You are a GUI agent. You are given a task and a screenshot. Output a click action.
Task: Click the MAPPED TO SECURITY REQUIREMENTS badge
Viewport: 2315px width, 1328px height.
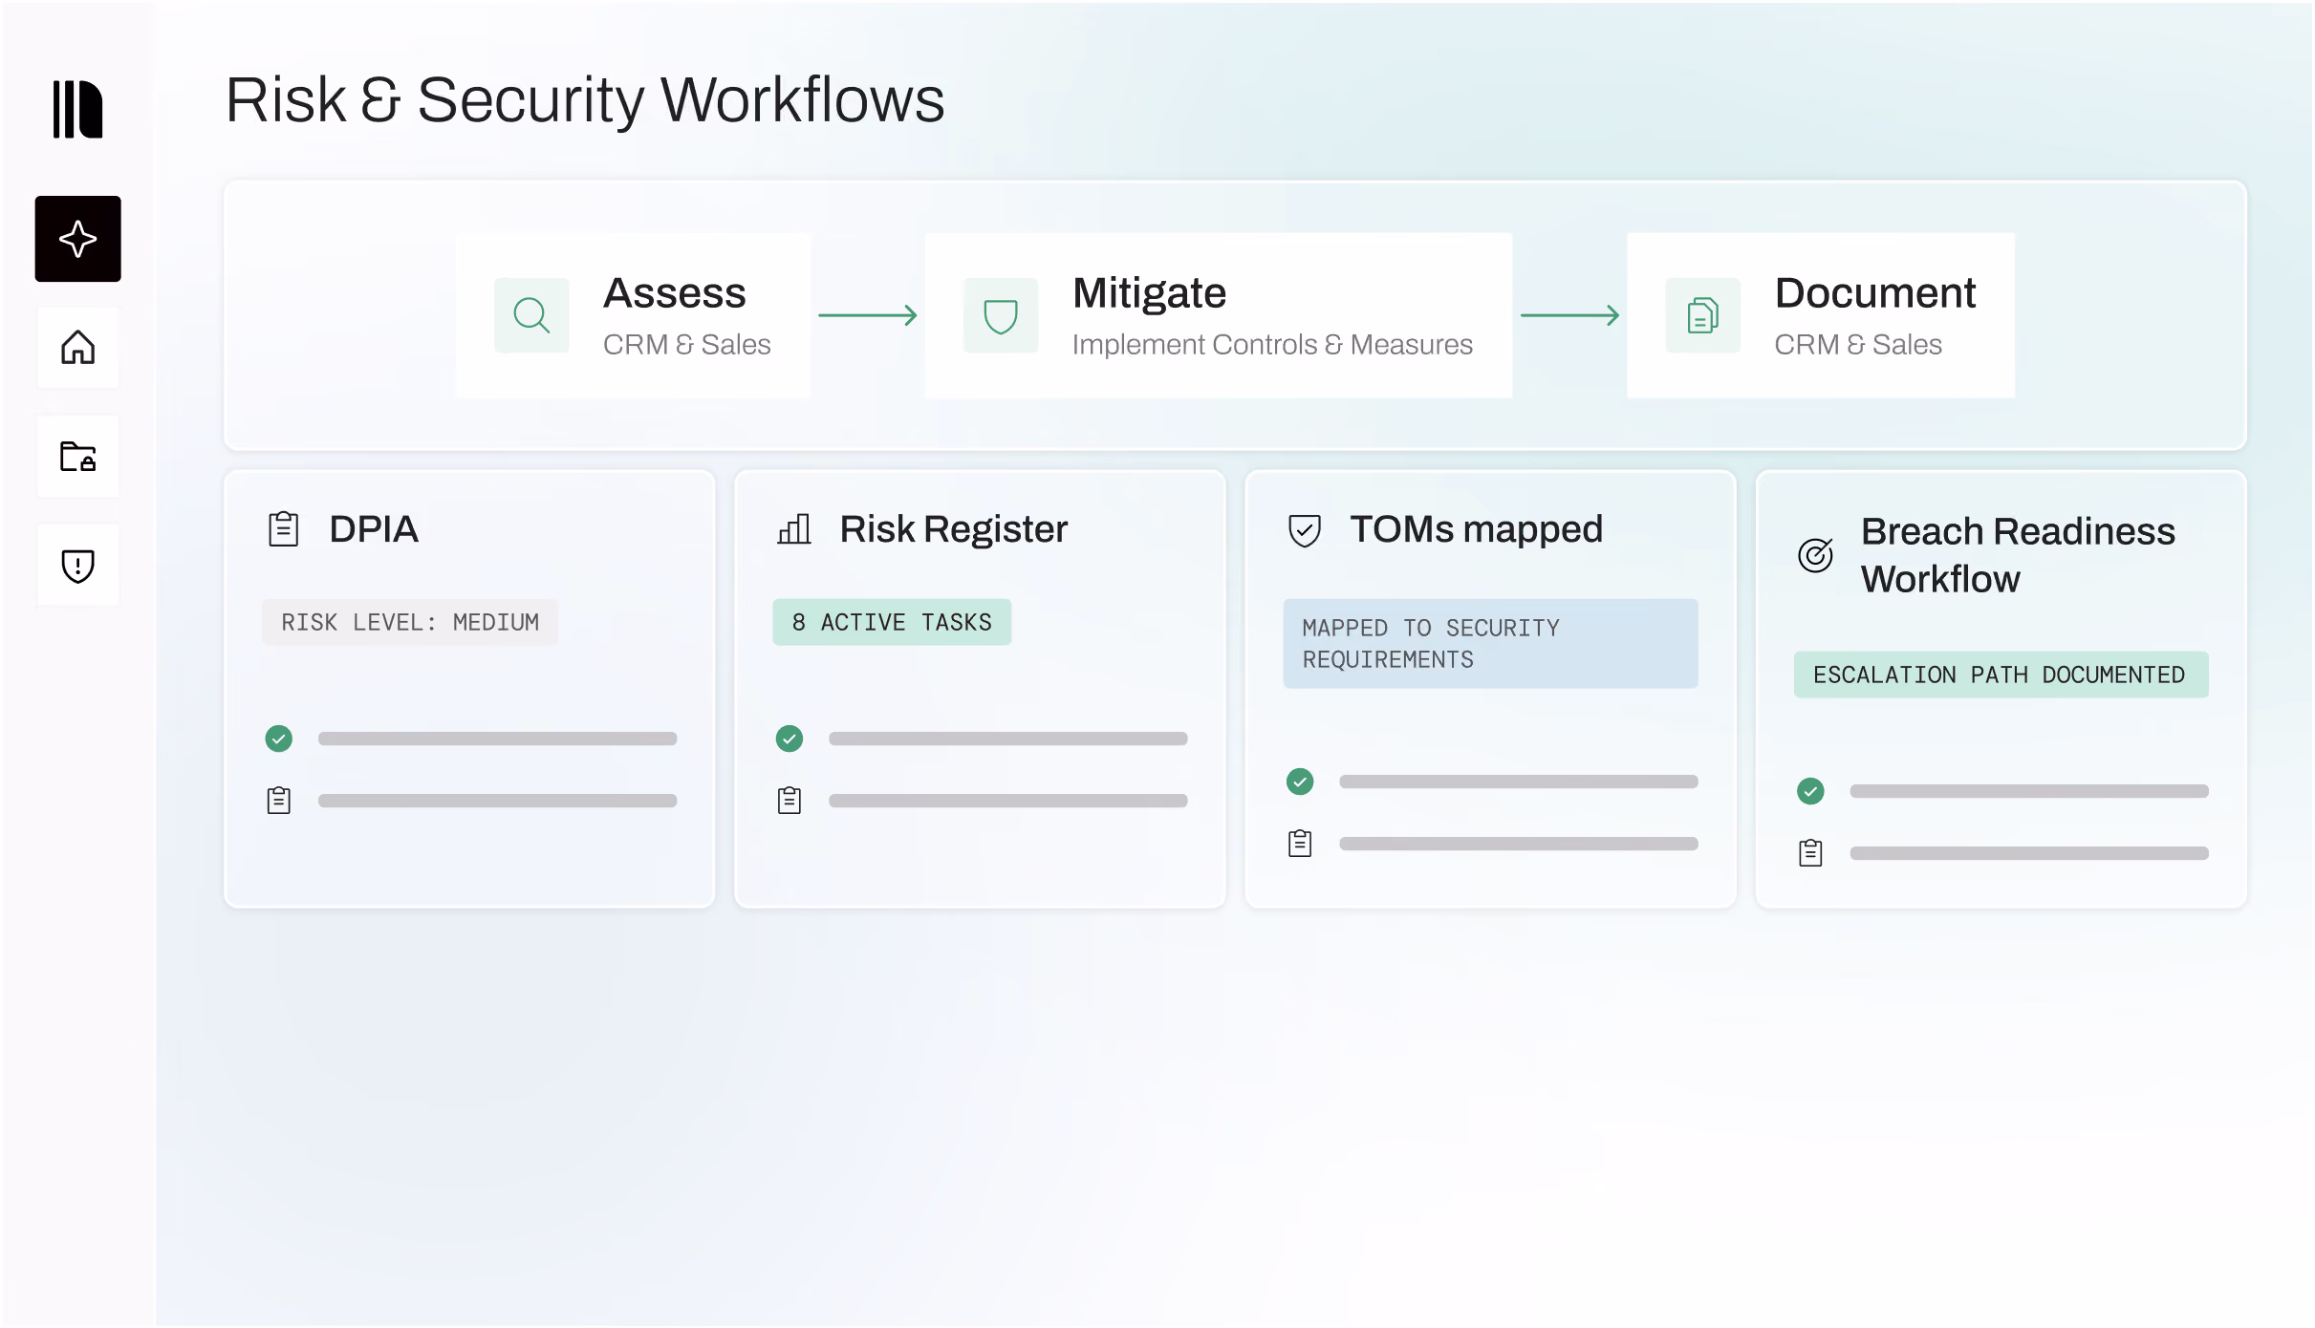1490,644
